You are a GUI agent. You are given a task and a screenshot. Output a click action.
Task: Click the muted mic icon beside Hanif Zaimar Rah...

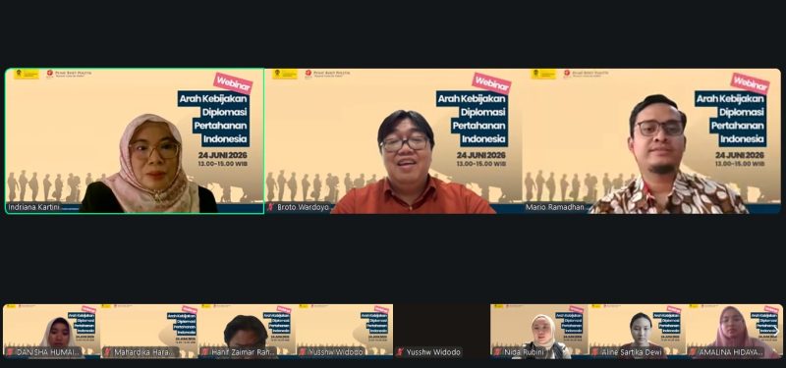(205, 352)
